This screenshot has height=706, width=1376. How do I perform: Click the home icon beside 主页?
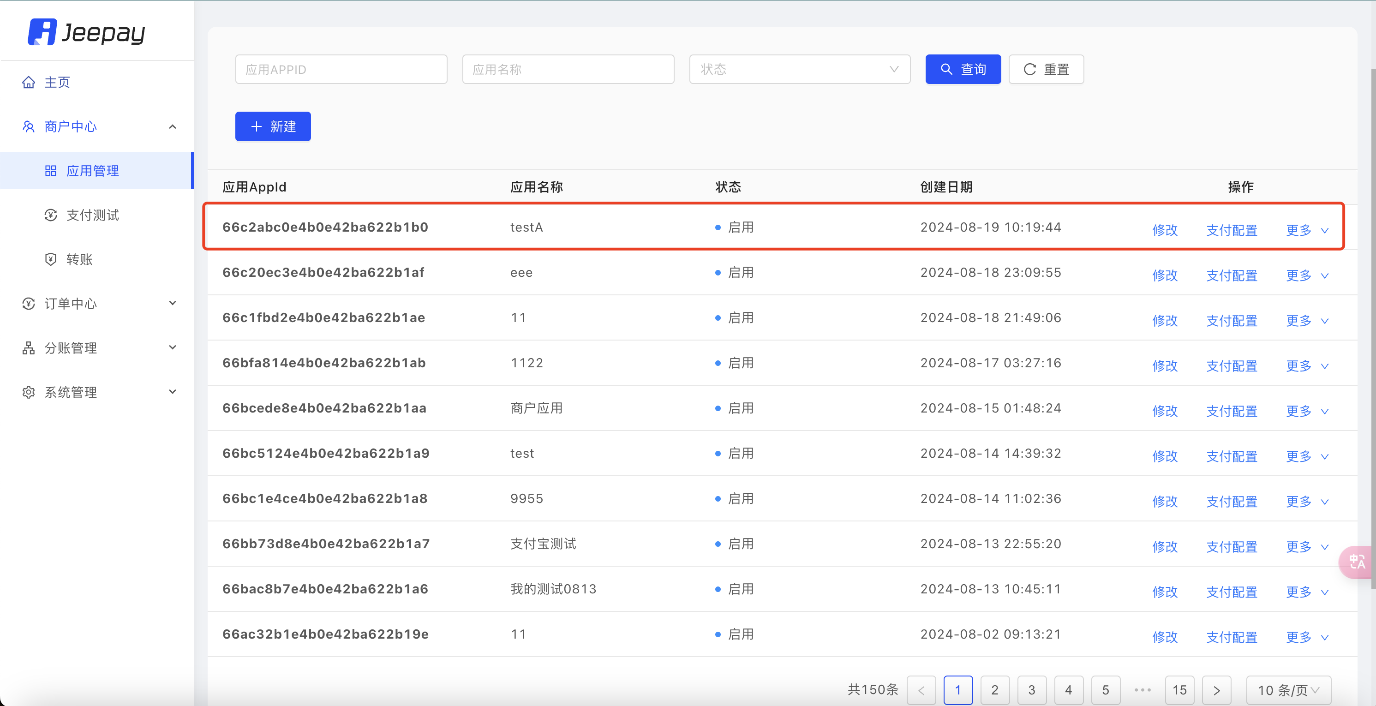coord(28,82)
